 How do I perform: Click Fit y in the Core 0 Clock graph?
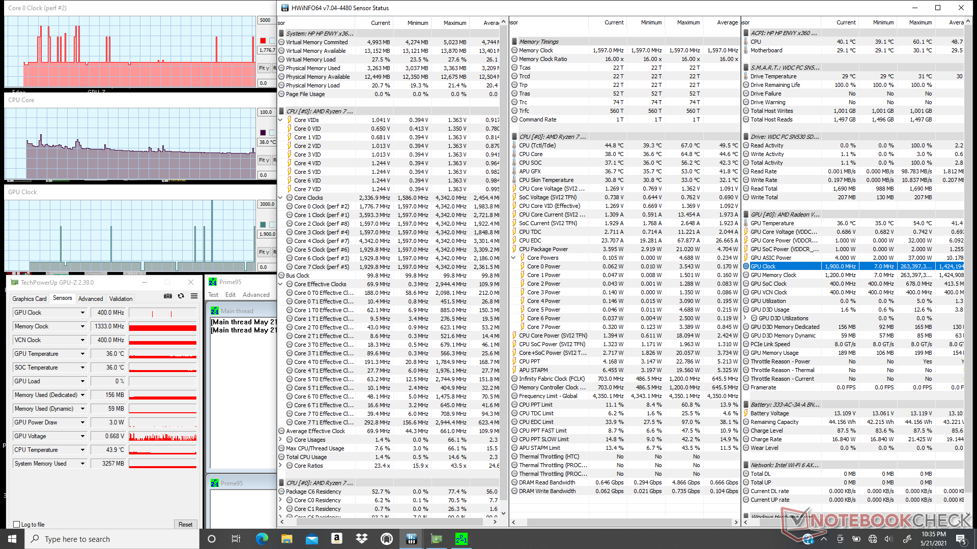pos(264,68)
